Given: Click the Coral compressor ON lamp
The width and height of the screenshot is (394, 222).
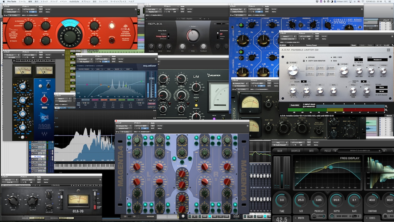Looking at the screenshot, I should pyautogui.click(x=112, y=26).
